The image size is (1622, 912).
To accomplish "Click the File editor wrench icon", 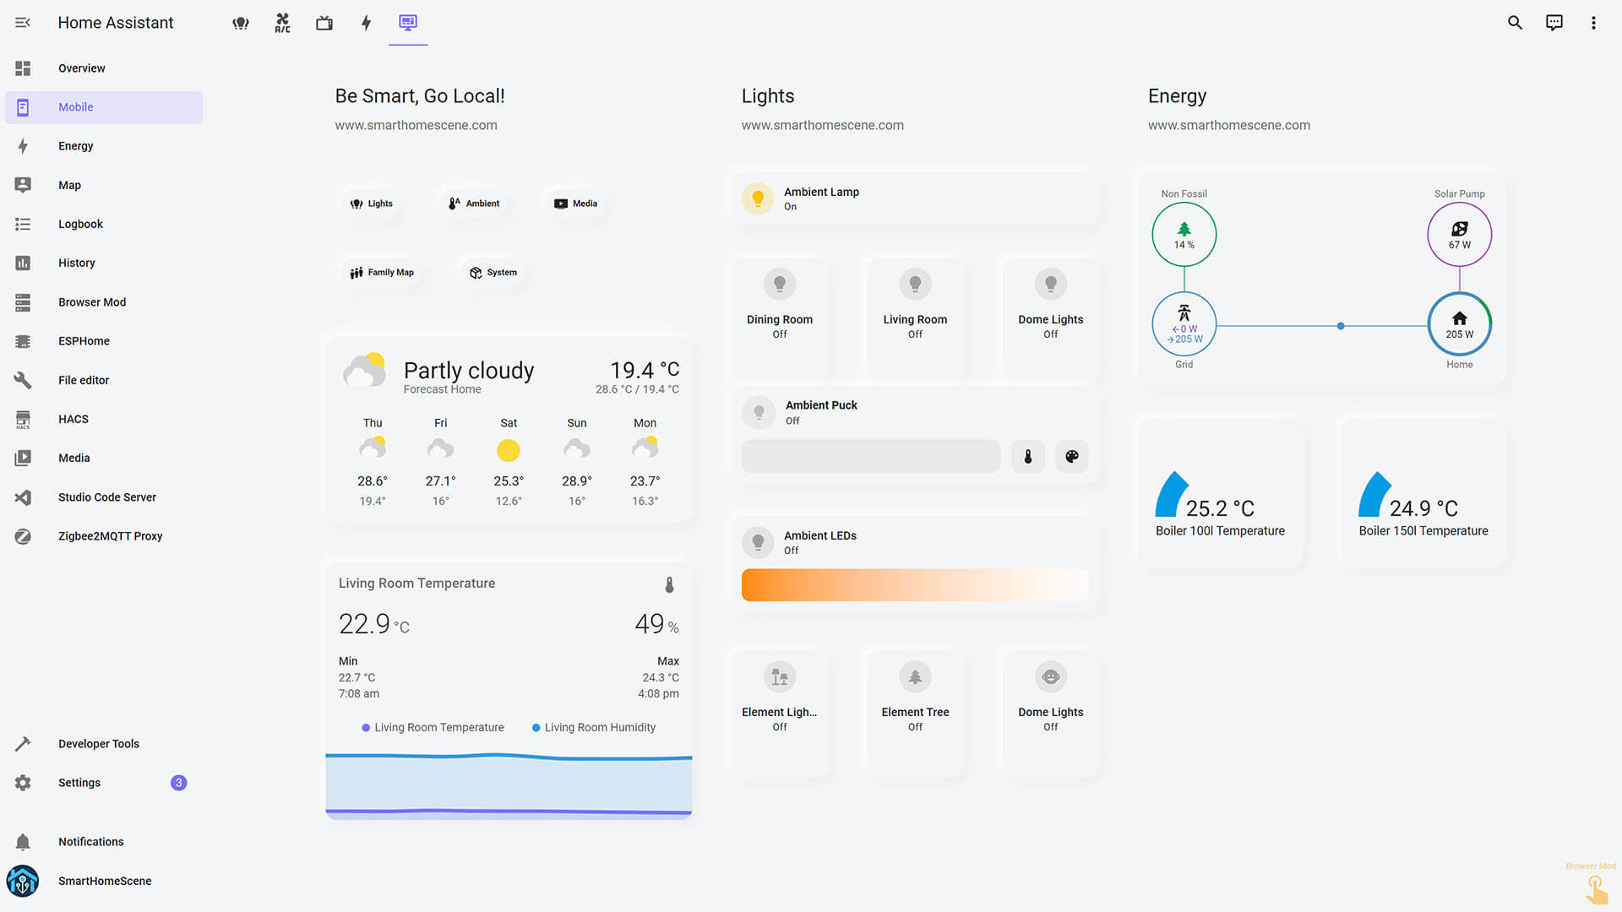I will coord(23,380).
